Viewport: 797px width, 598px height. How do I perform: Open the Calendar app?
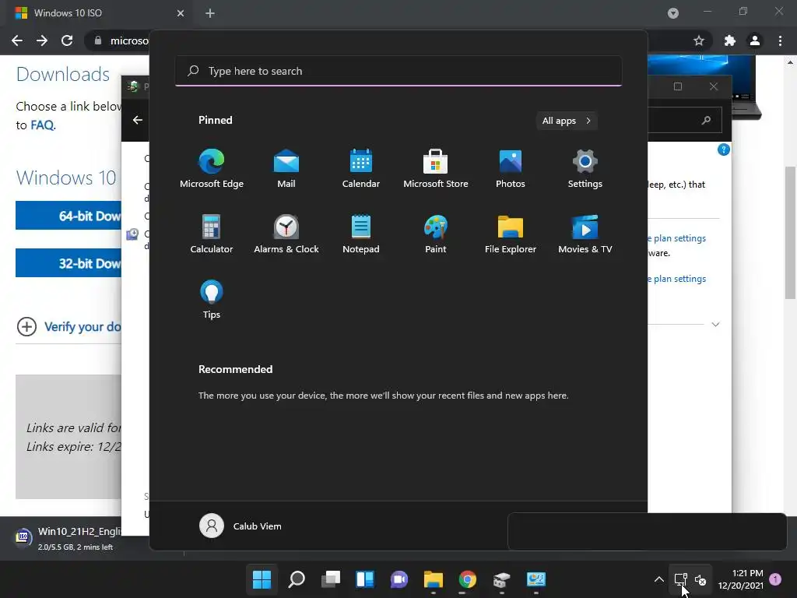361,168
